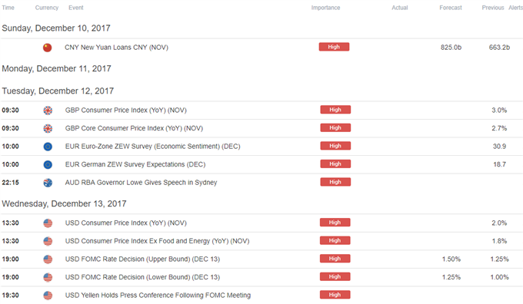Click the 2.0% previous value

pyautogui.click(x=499, y=223)
